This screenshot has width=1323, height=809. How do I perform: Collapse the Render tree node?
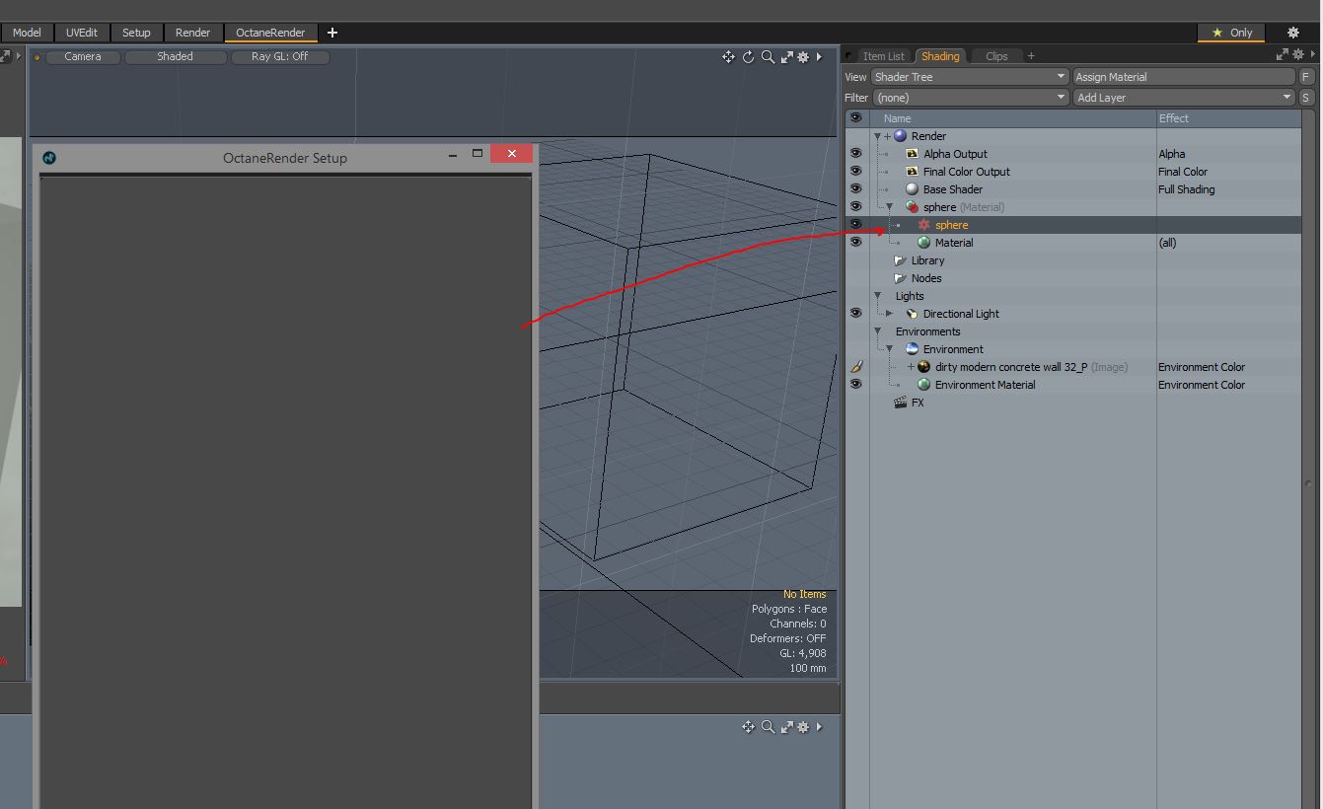coord(877,136)
